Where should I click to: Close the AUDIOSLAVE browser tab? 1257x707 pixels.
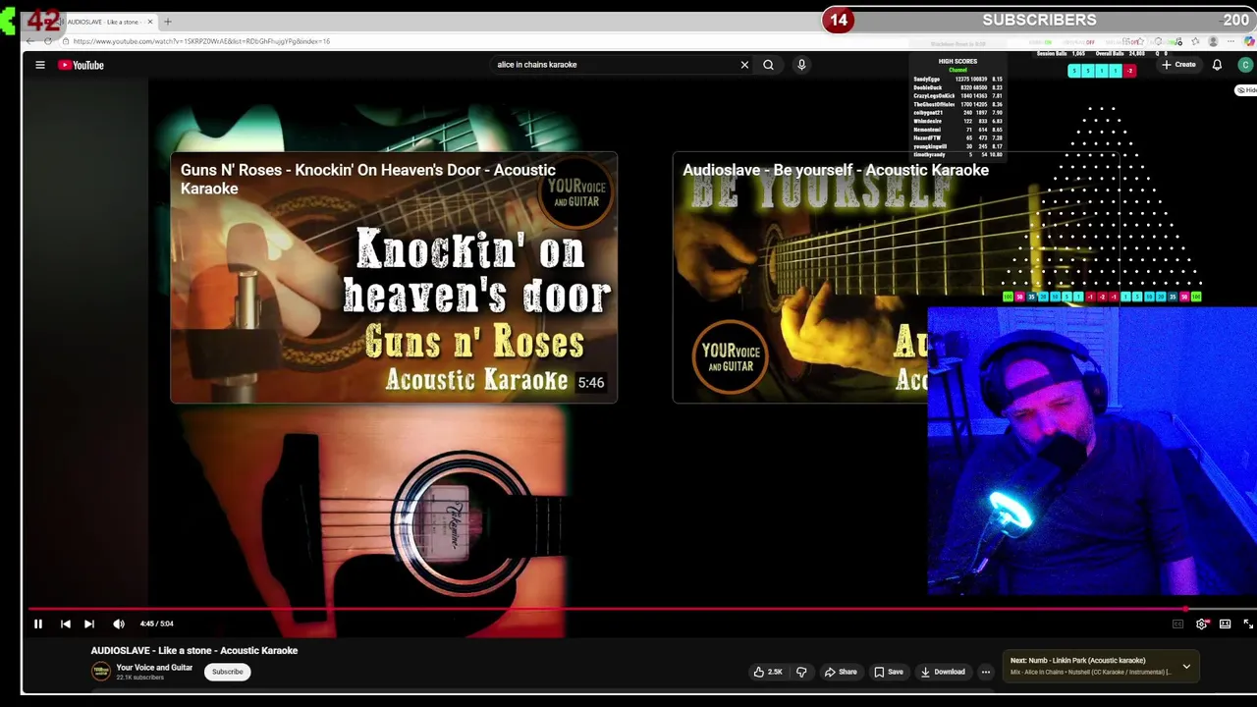[x=150, y=22]
